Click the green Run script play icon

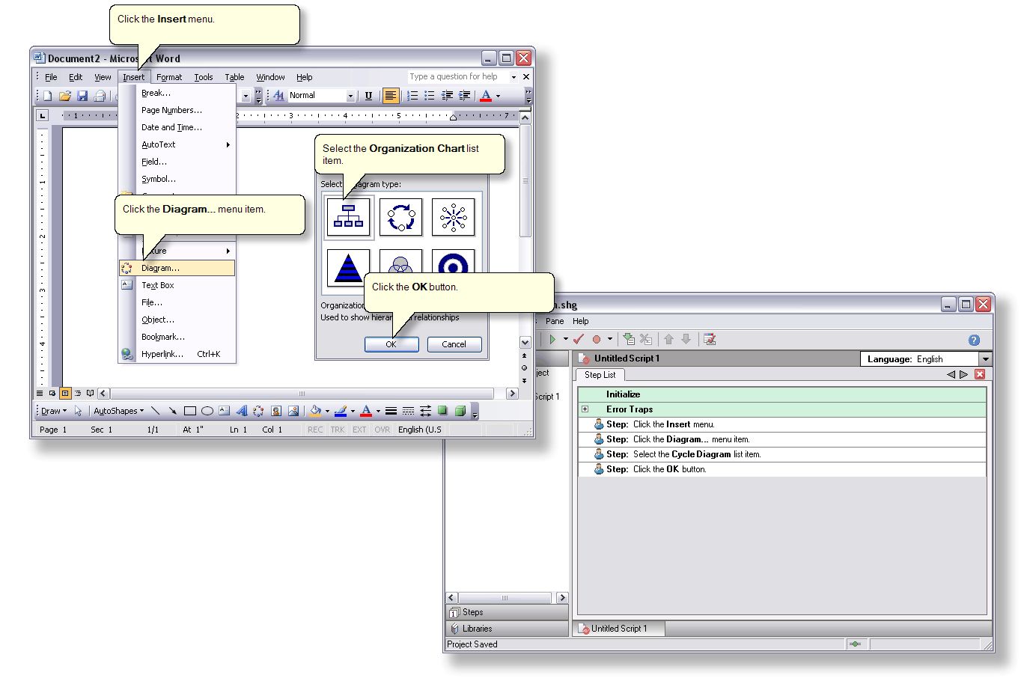(x=552, y=340)
